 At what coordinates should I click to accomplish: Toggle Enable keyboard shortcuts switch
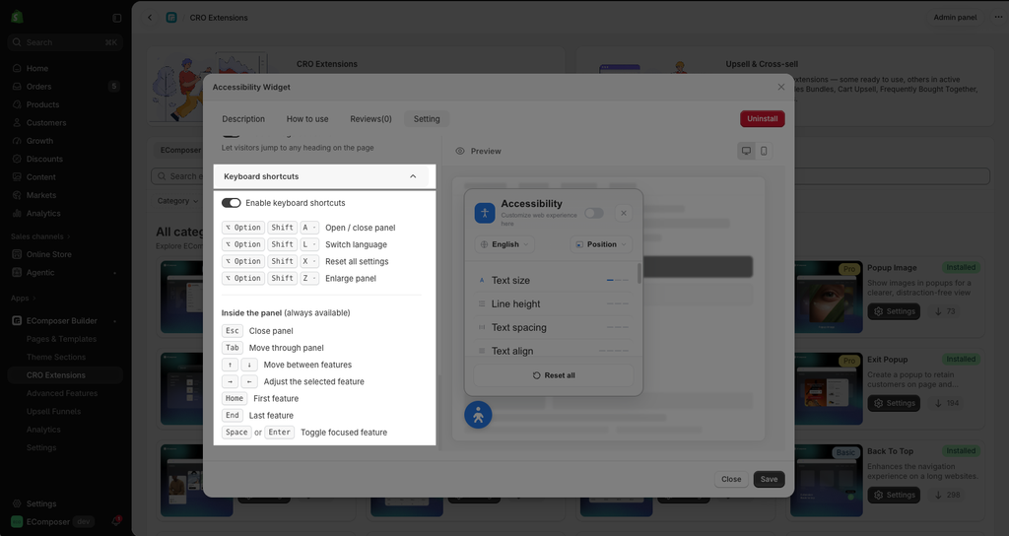pyautogui.click(x=231, y=203)
